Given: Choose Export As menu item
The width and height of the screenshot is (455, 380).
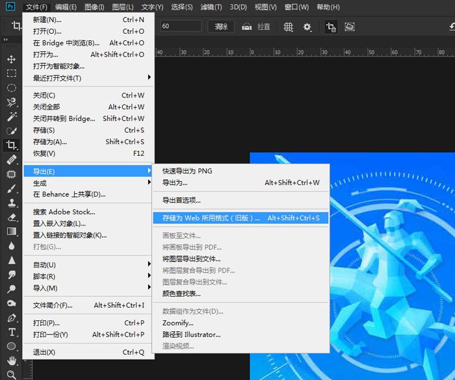Looking at the screenshot, I should point(240,183).
